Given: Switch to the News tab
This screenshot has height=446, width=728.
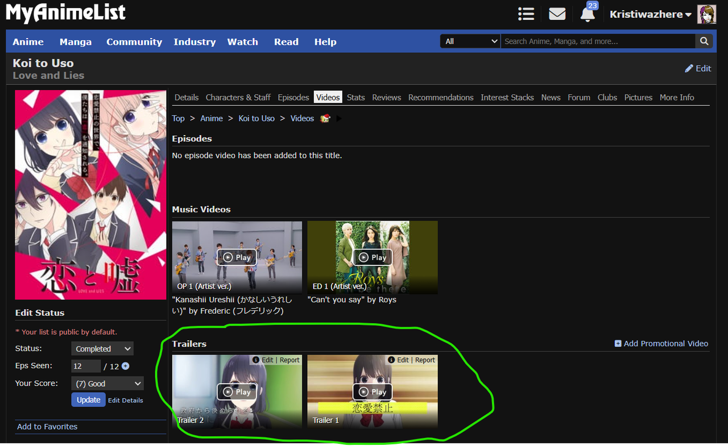Looking at the screenshot, I should click(551, 97).
